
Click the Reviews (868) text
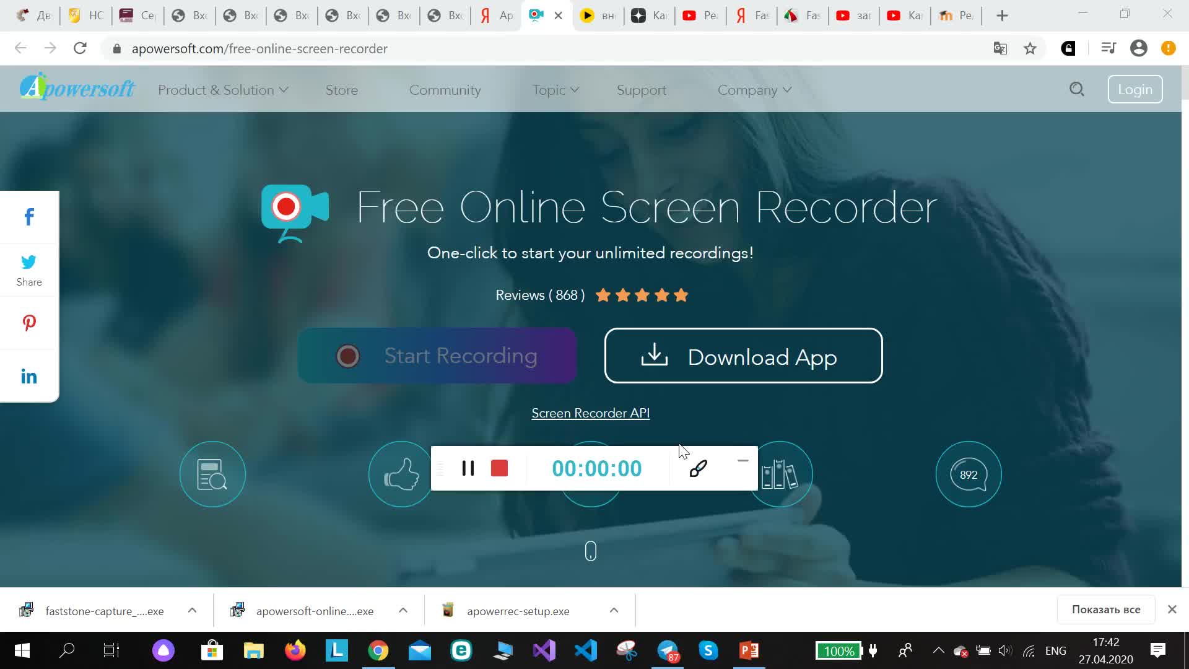click(540, 295)
